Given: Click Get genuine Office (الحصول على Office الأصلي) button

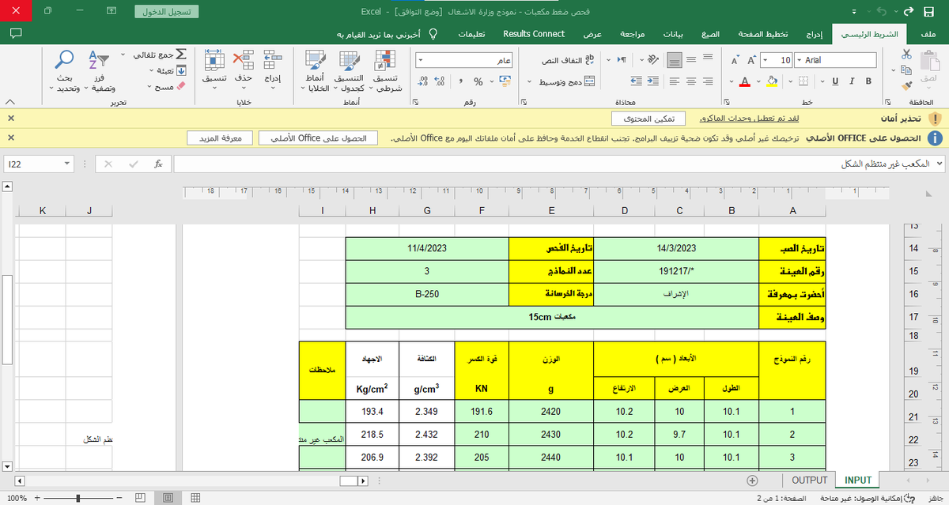Looking at the screenshot, I should [318, 138].
